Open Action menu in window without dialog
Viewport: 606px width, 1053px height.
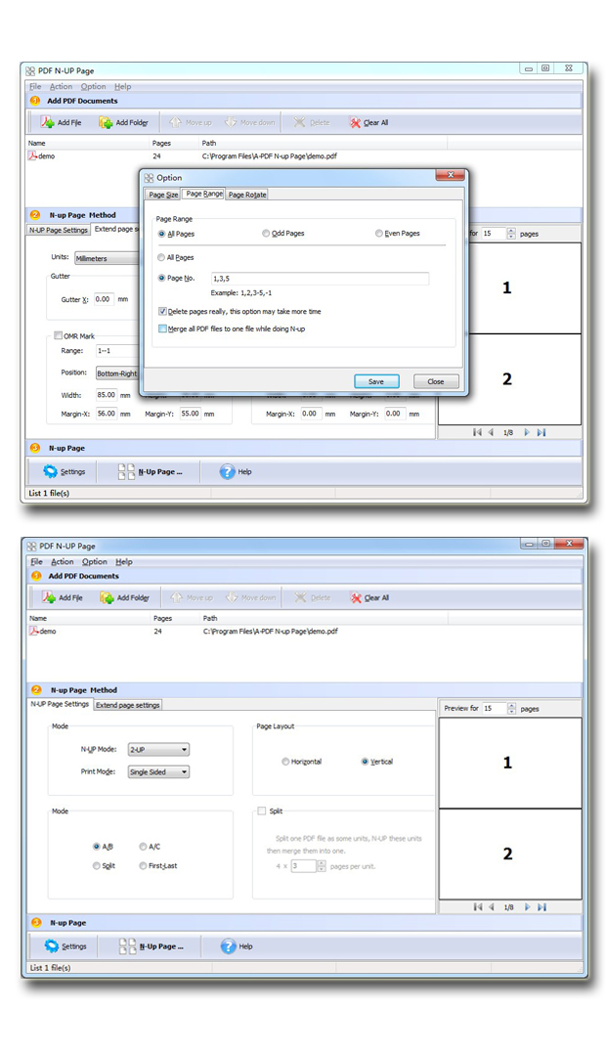(63, 562)
